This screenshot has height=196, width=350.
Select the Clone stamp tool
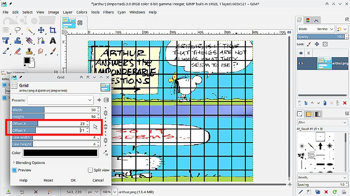(x=29, y=51)
